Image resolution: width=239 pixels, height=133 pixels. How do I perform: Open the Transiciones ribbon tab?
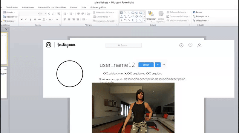(x=12, y=7)
